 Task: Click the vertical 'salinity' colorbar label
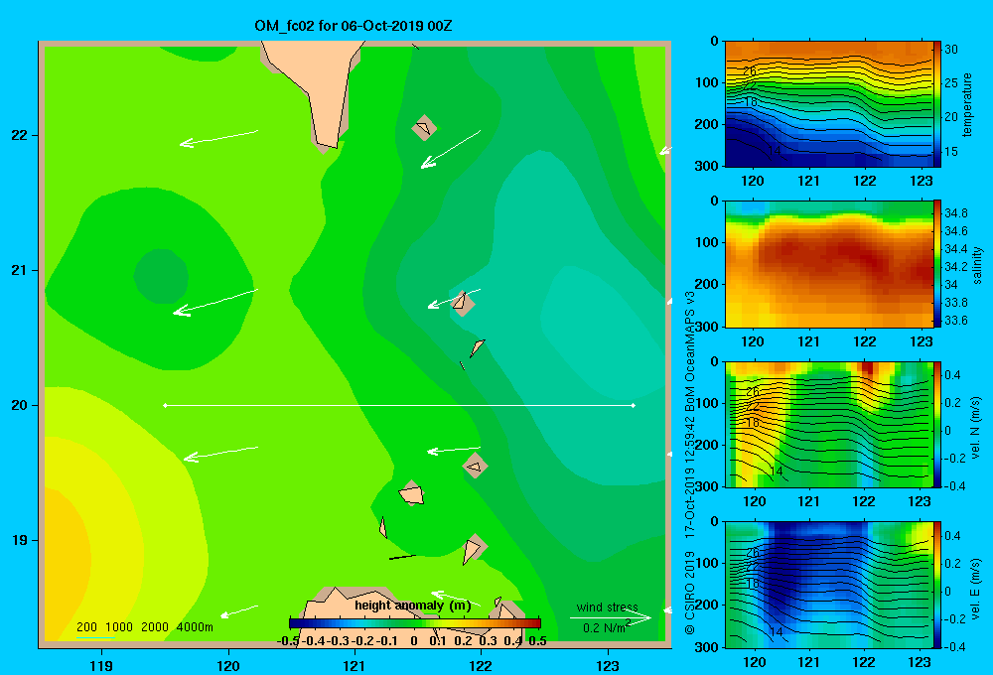[978, 265]
